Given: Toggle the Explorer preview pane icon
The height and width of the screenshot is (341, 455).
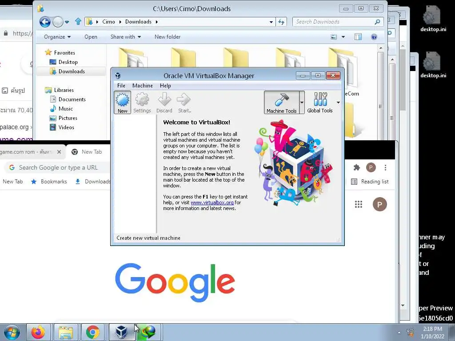Looking at the screenshot, I should point(358,37).
